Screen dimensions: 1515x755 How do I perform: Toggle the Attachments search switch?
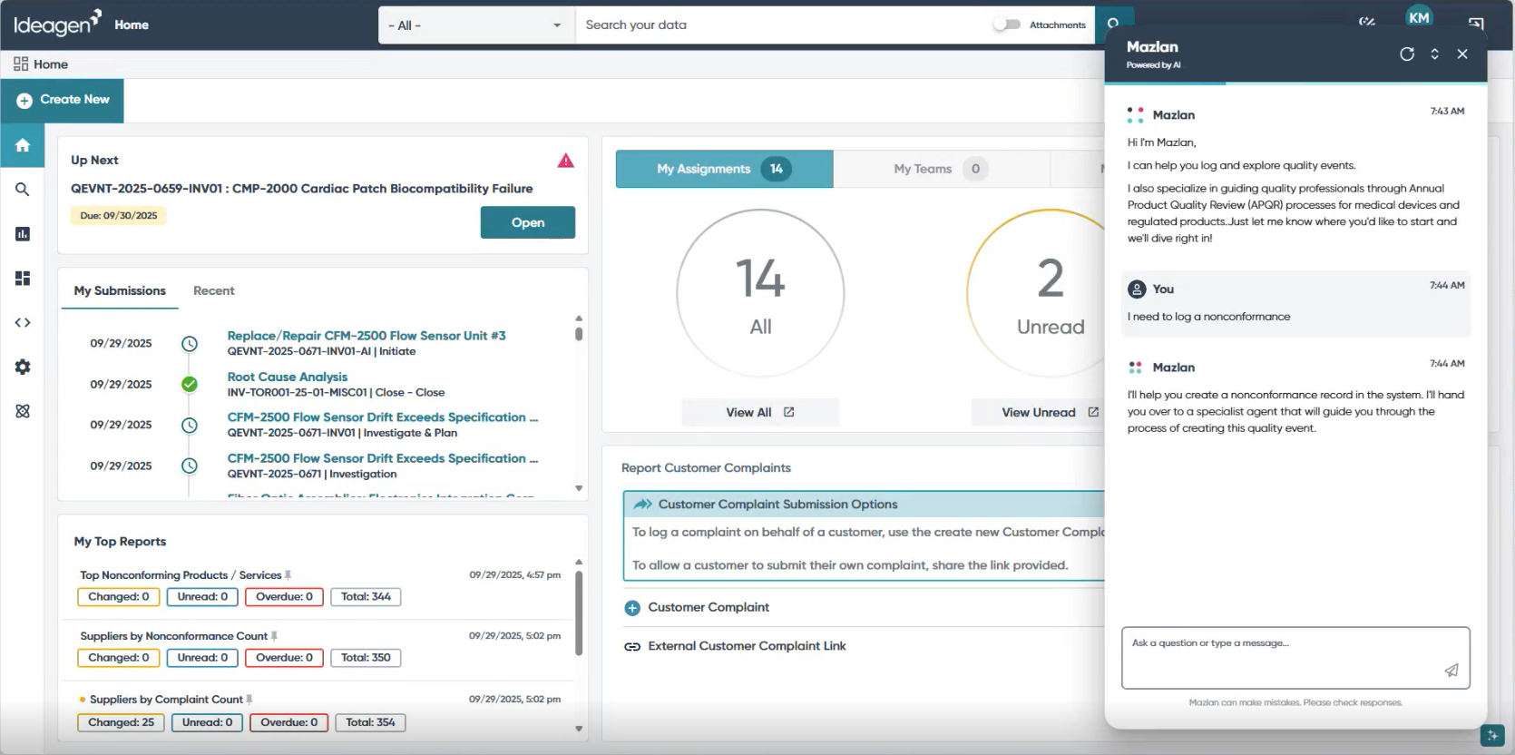click(1006, 25)
